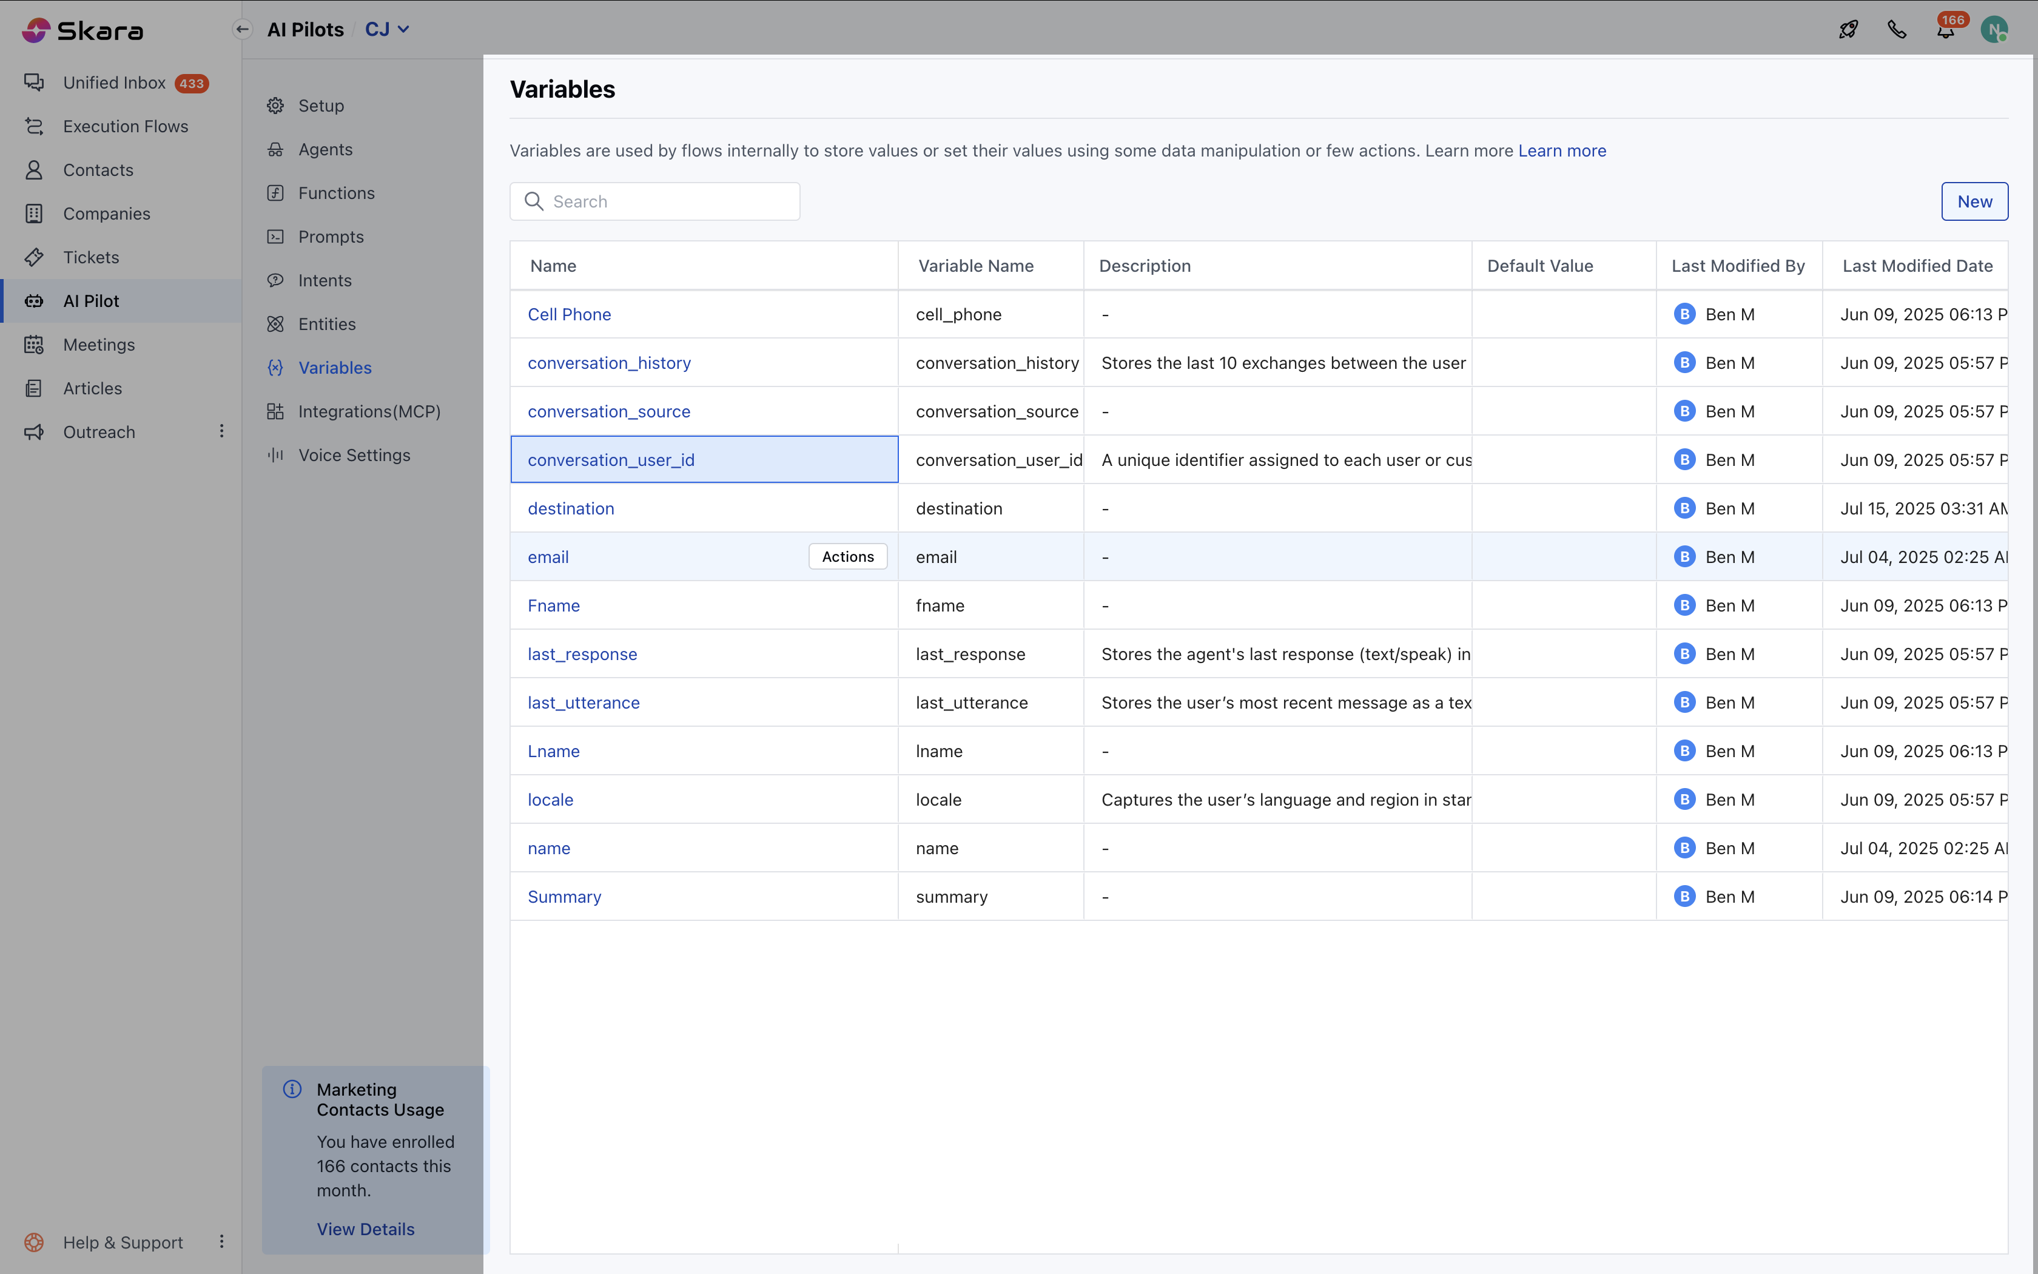Screen dimensions: 2038x1274
Task: Click Actions button on email row
Action: (x=847, y=556)
